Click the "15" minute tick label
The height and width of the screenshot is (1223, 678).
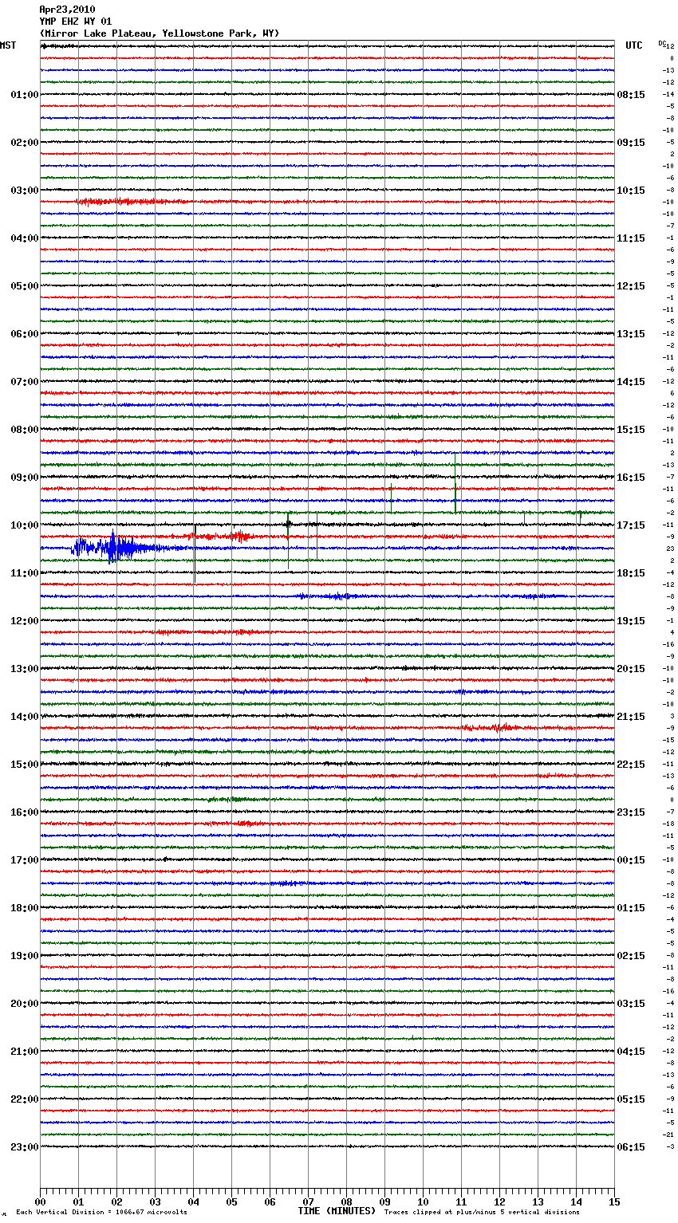point(614,1201)
